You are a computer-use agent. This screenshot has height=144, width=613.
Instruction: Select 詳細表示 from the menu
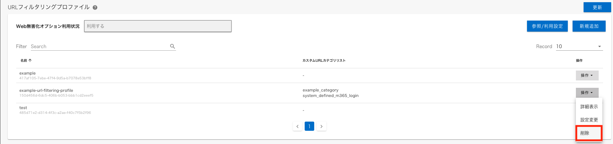pyautogui.click(x=589, y=107)
